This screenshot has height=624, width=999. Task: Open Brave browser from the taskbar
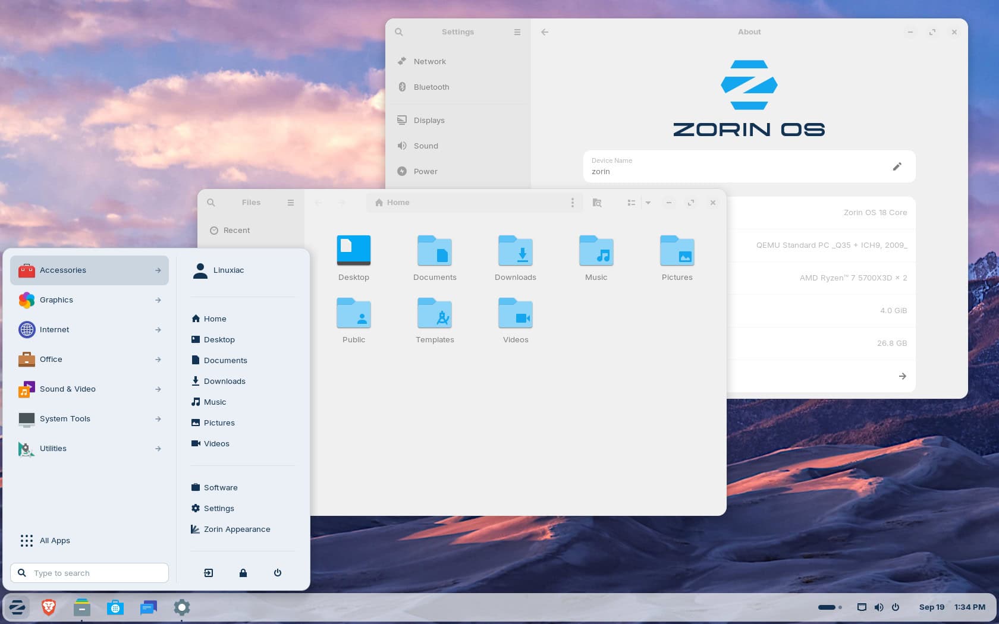click(48, 607)
